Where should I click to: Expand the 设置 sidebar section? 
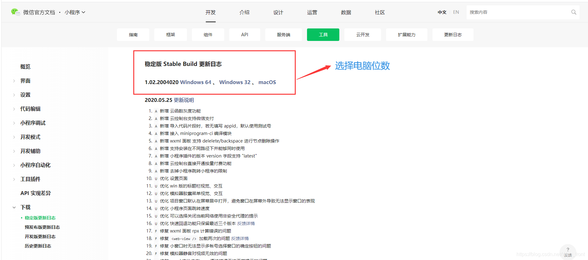14,95
